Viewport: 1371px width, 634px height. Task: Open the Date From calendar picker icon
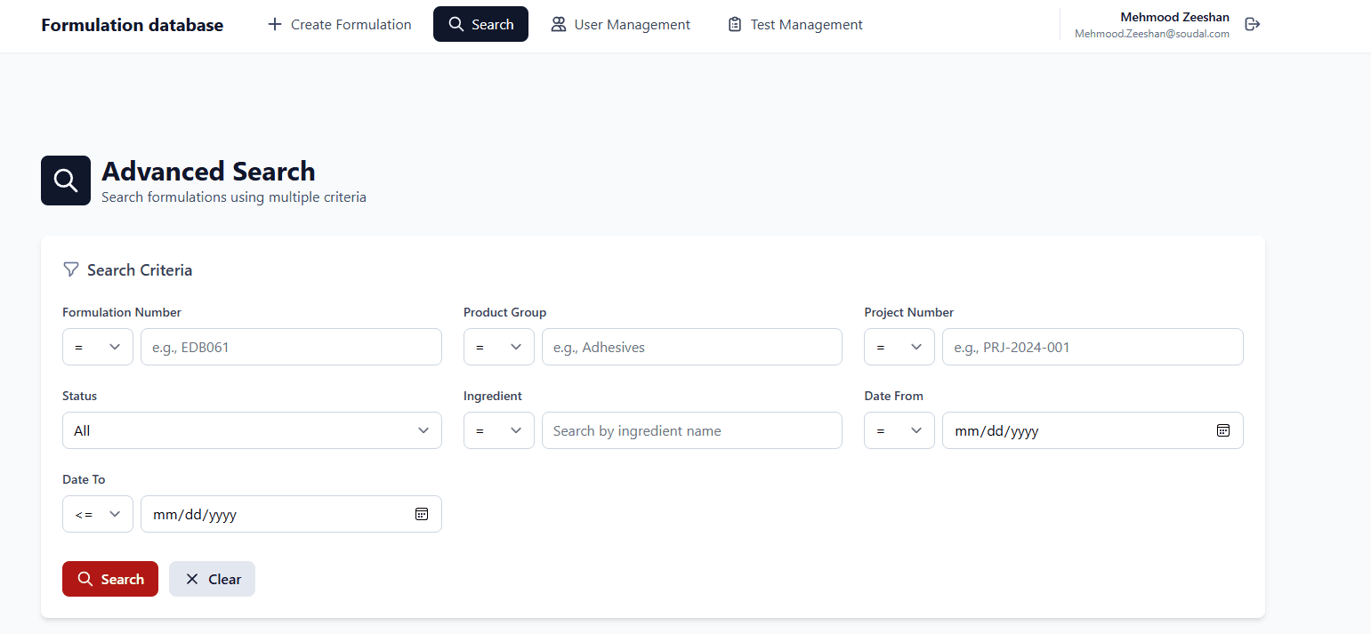1223,430
